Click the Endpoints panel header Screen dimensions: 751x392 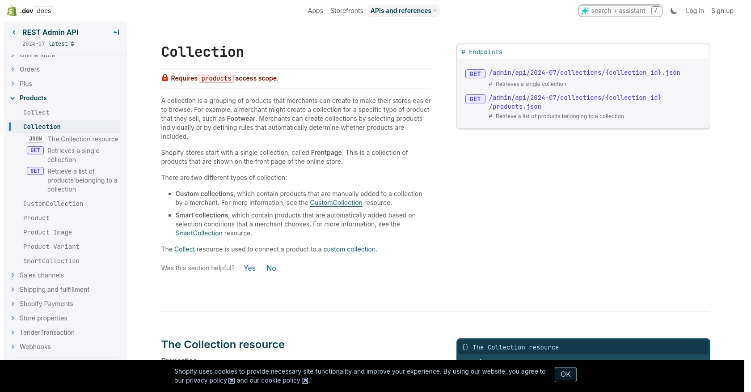tap(583, 52)
